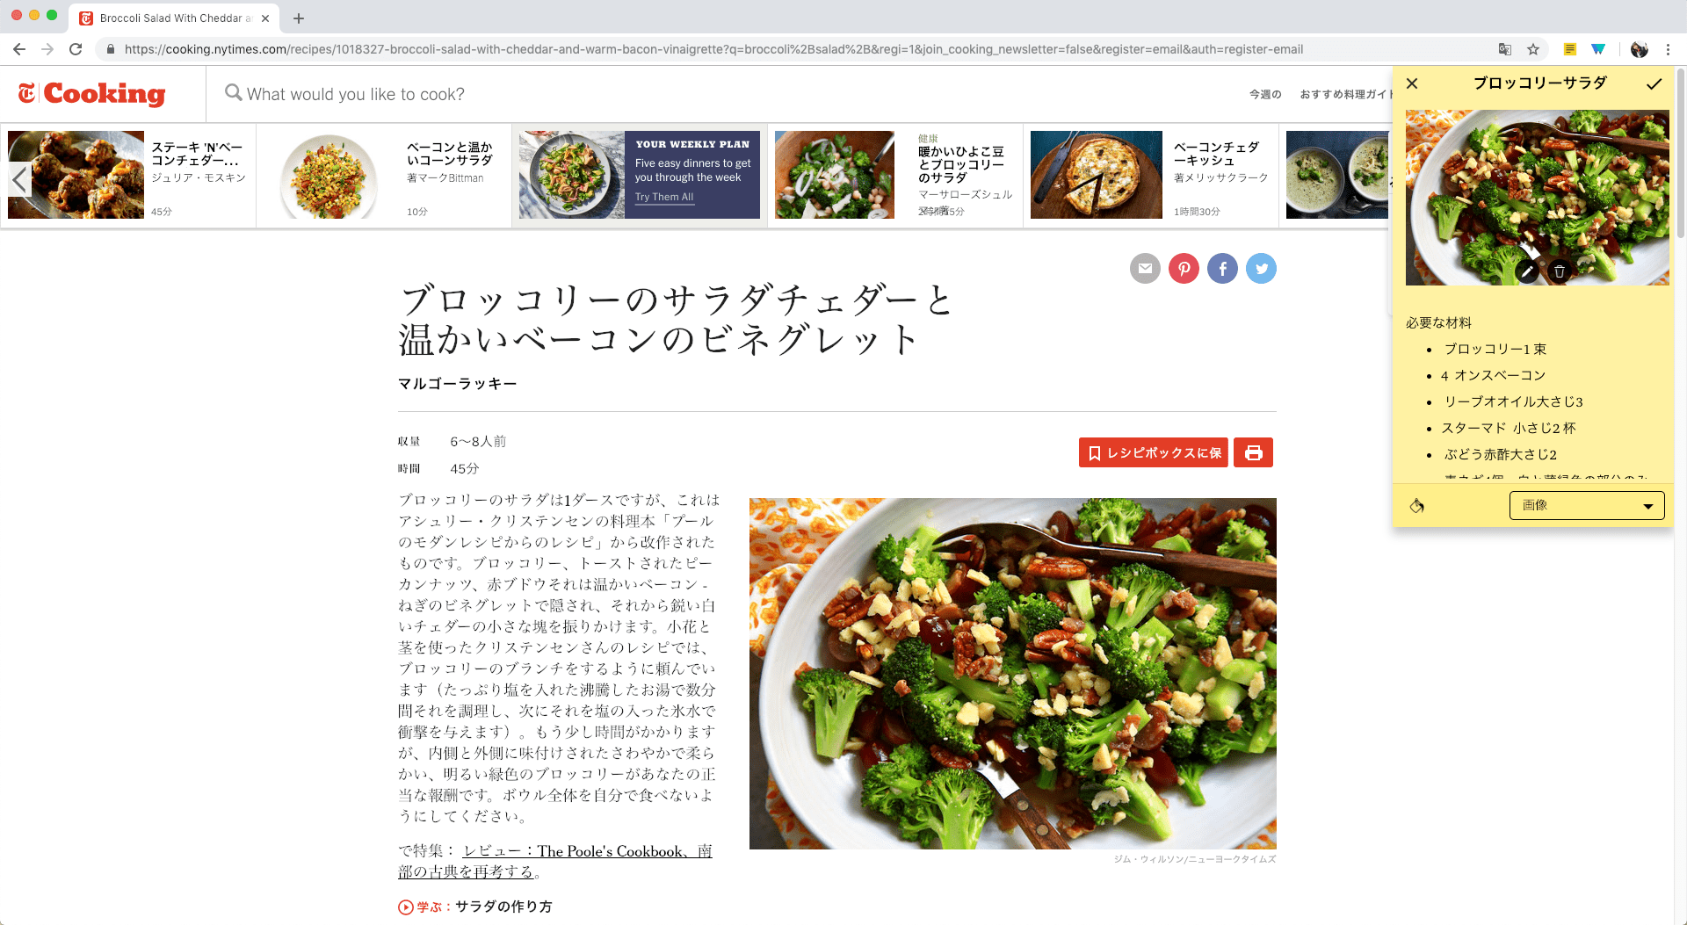Delete the note image with trash icon

[1560, 271]
